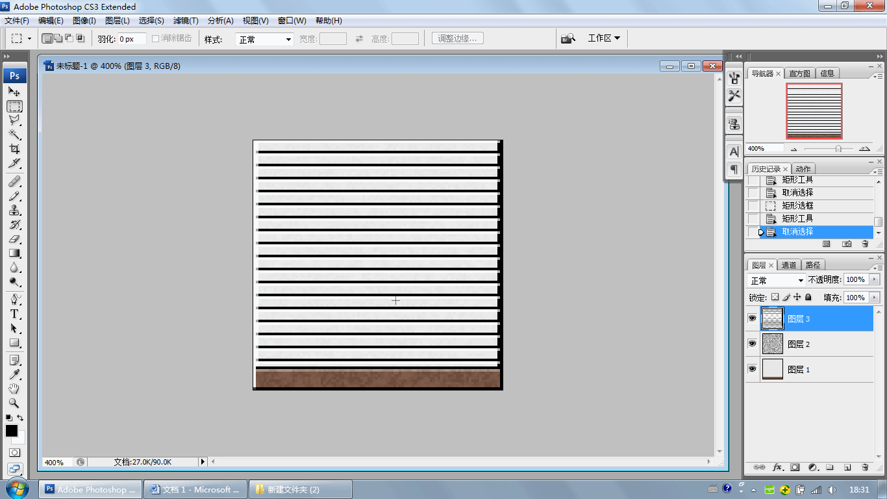Open the 滤镜(T) menu
This screenshot has width=887, height=499.
[x=186, y=21]
